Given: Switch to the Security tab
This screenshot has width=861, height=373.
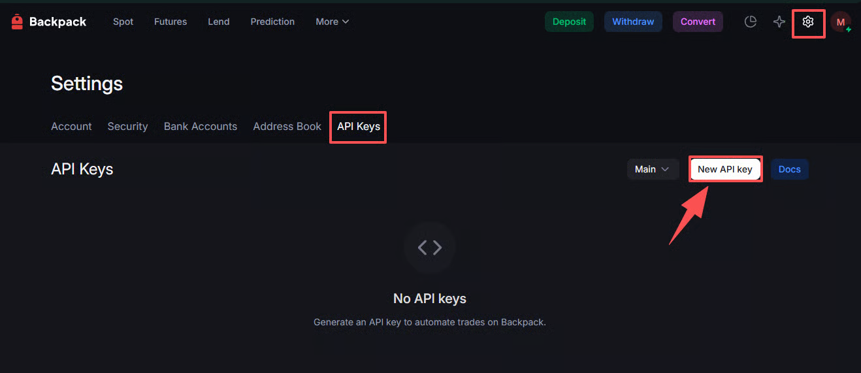Looking at the screenshot, I should pyautogui.click(x=127, y=126).
